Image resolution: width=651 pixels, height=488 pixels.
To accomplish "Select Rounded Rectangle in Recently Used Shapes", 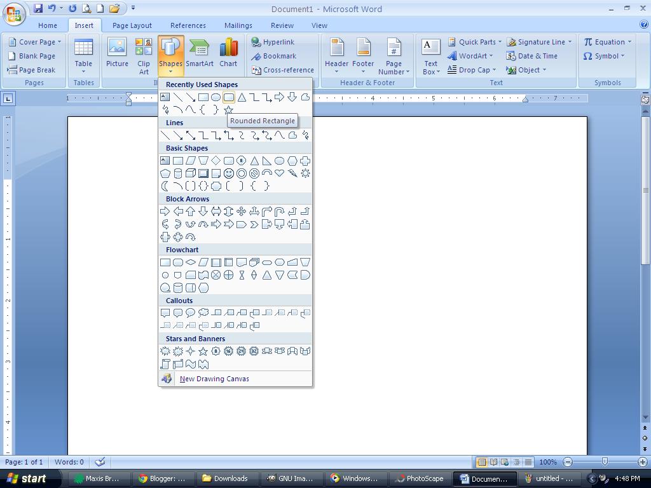I will (229, 97).
